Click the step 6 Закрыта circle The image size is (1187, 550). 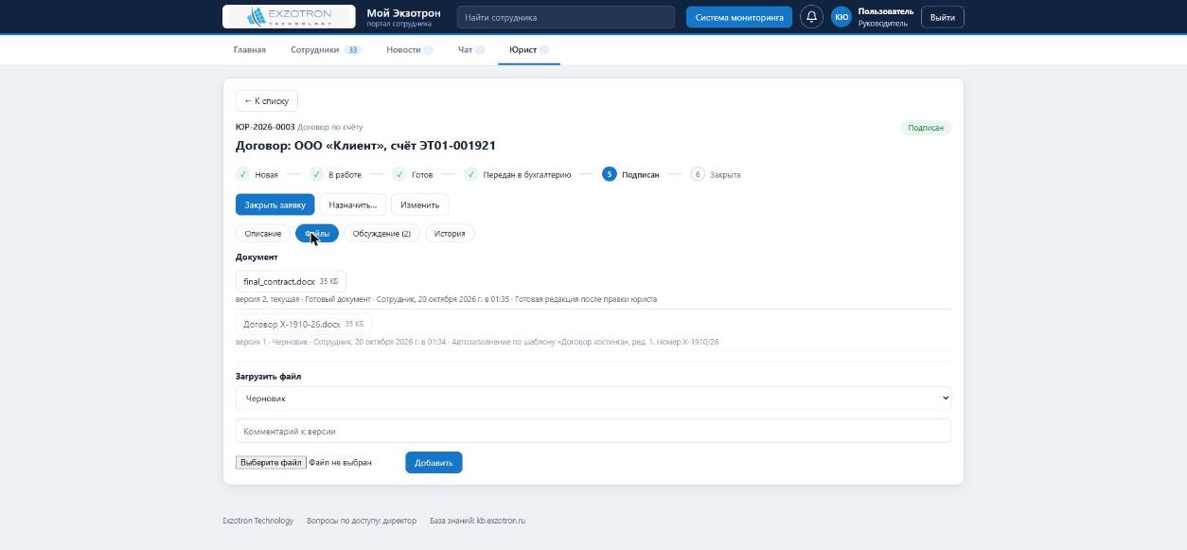[698, 174]
